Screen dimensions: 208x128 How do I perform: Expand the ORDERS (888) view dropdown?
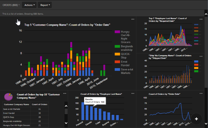pos(11,5)
